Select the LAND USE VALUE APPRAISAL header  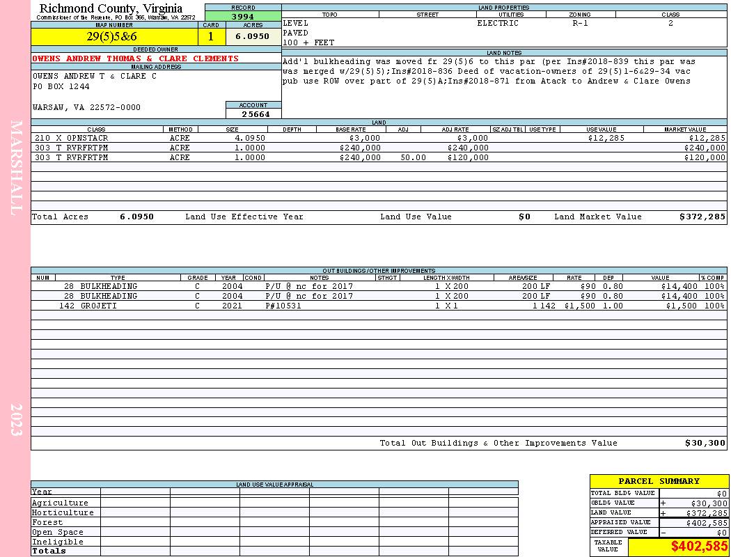274,485
